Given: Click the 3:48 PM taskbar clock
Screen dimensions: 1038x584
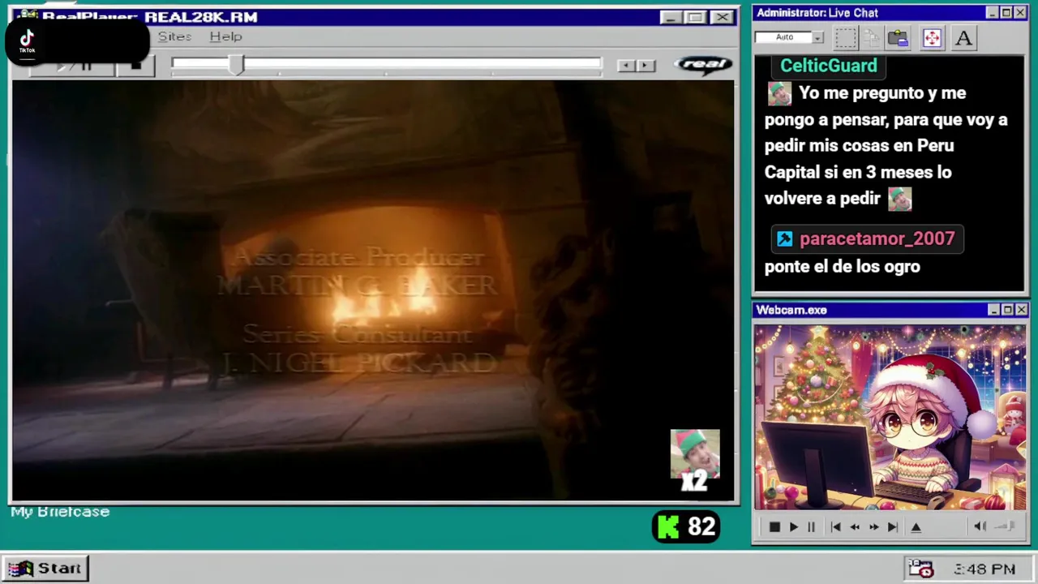Looking at the screenshot, I should point(984,569).
